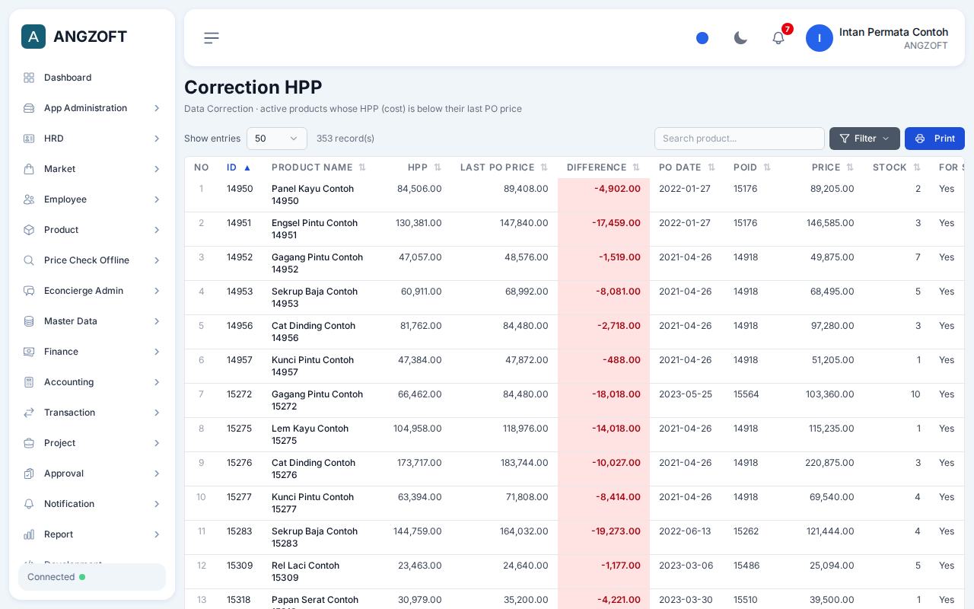Image resolution: width=974 pixels, height=609 pixels.
Task: Click the Report chart icon
Action: 29,534
